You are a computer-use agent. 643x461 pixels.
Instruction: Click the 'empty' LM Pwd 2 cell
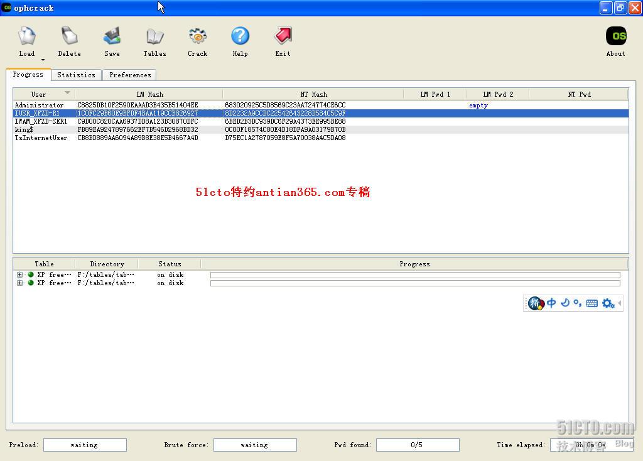478,106
